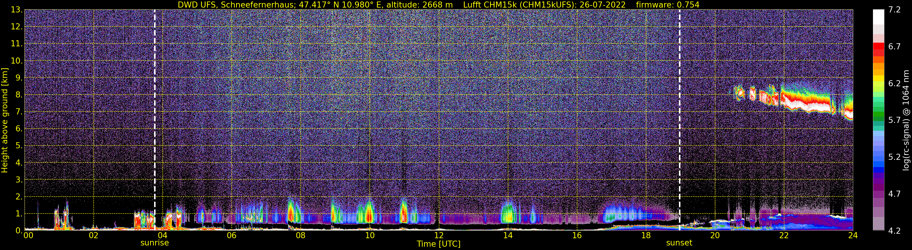The image size is (912, 250).
Task: Click the 7.2 colorbar value label
Action: coord(894,10)
